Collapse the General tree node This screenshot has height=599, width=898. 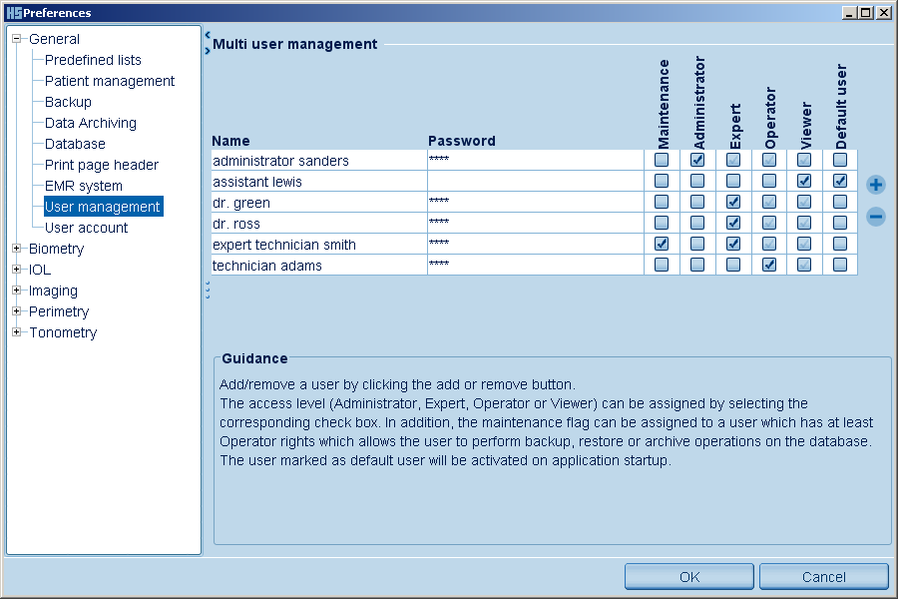pos(17,39)
